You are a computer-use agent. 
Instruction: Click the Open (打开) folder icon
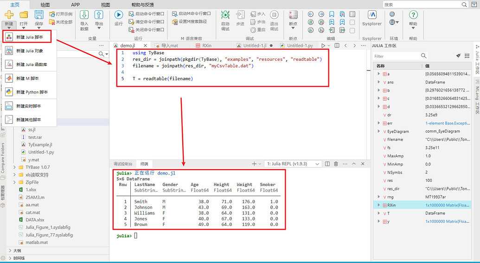(24, 15)
